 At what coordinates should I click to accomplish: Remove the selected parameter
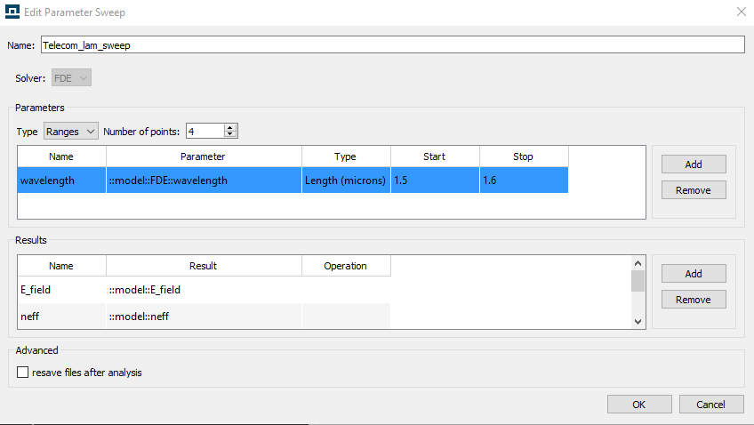tap(694, 190)
